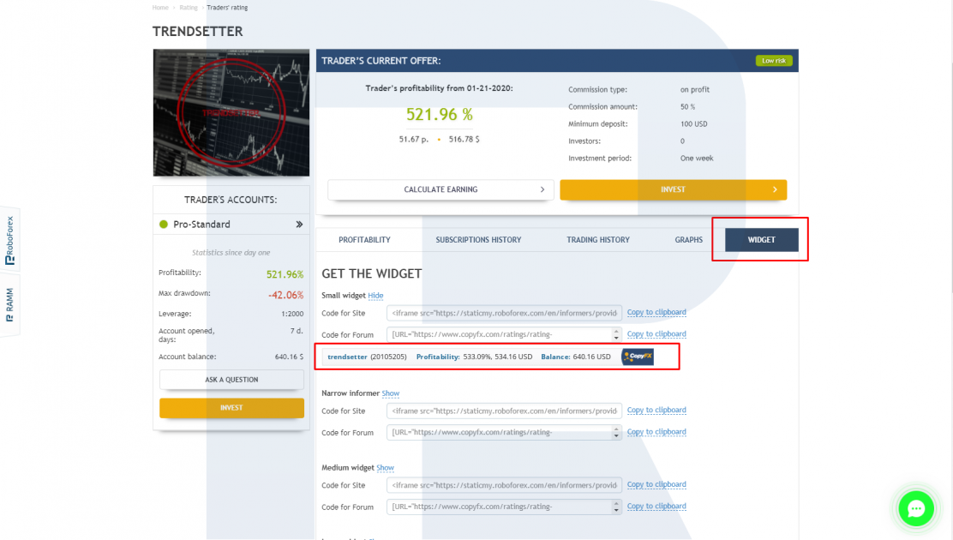Copy Small widget site code to clipboard
This screenshot has height=540, width=953.
click(x=656, y=312)
